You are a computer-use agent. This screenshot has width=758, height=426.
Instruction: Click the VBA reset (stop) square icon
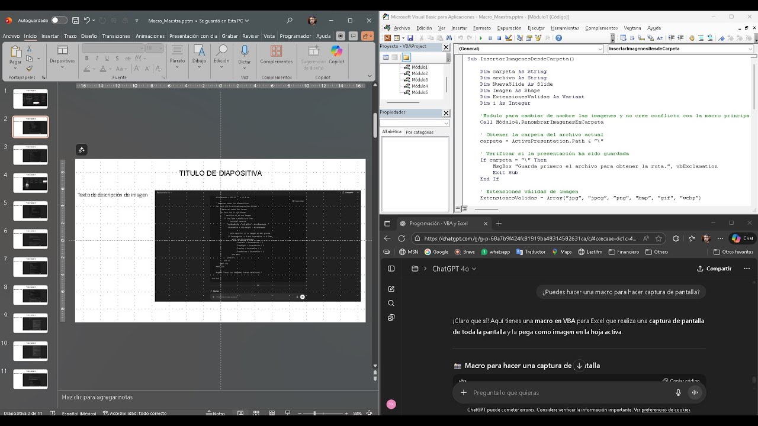tap(499, 38)
